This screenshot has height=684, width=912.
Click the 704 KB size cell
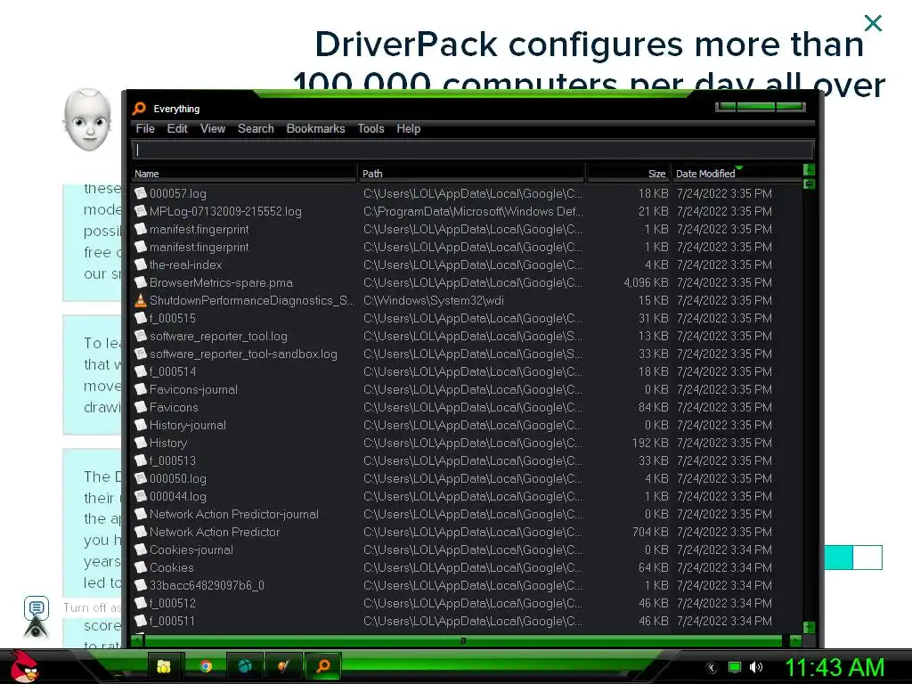[x=649, y=532]
